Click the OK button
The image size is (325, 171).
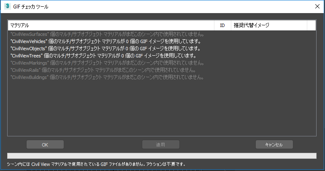pyautogui.click(x=45, y=144)
